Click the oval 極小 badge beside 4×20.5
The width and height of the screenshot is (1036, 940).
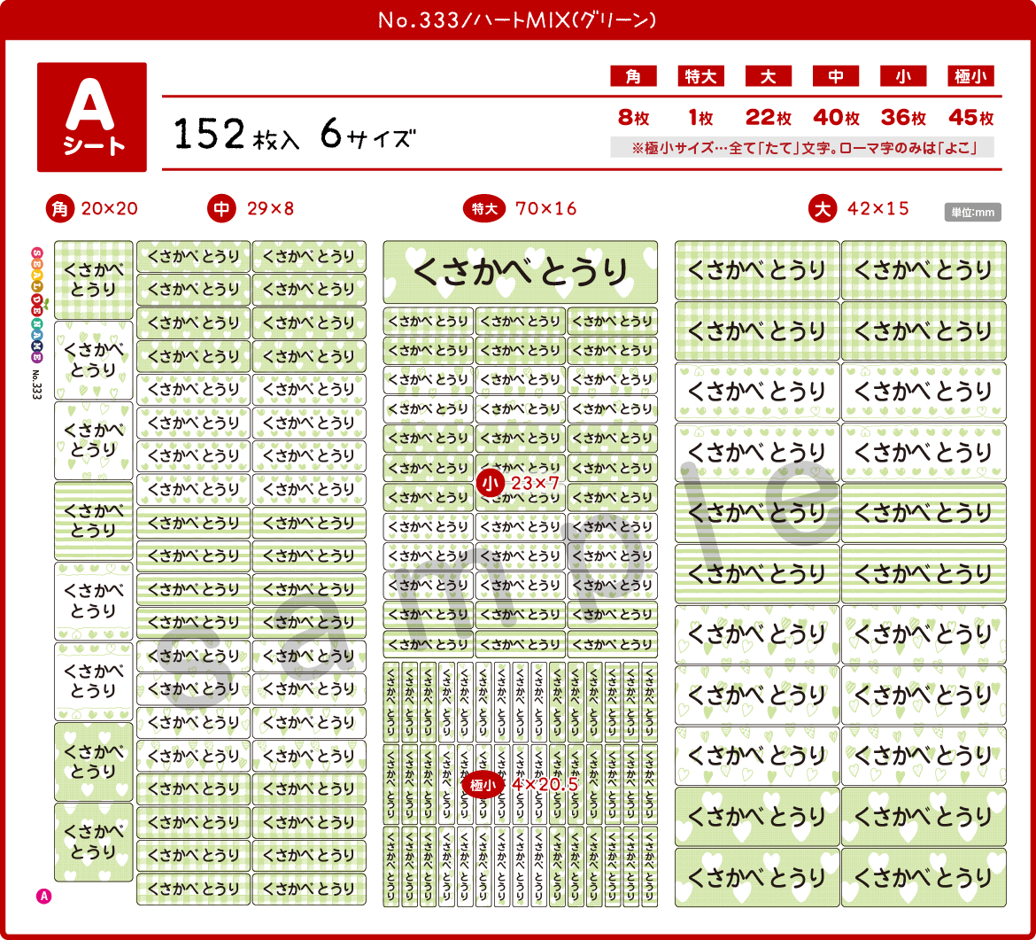pyautogui.click(x=483, y=785)
